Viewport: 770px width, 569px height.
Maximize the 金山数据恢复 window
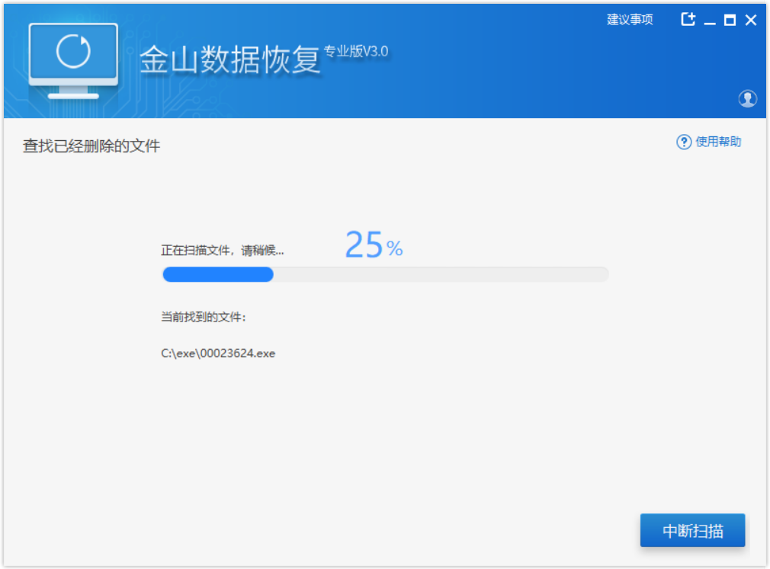pos(730,21)
